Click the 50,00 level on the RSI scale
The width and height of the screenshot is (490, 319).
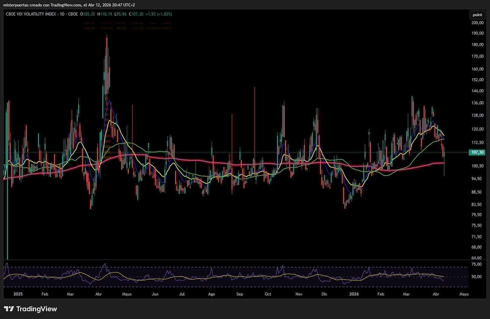pos(477,277)
